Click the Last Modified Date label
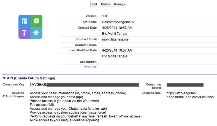 [x=83, y=50]
